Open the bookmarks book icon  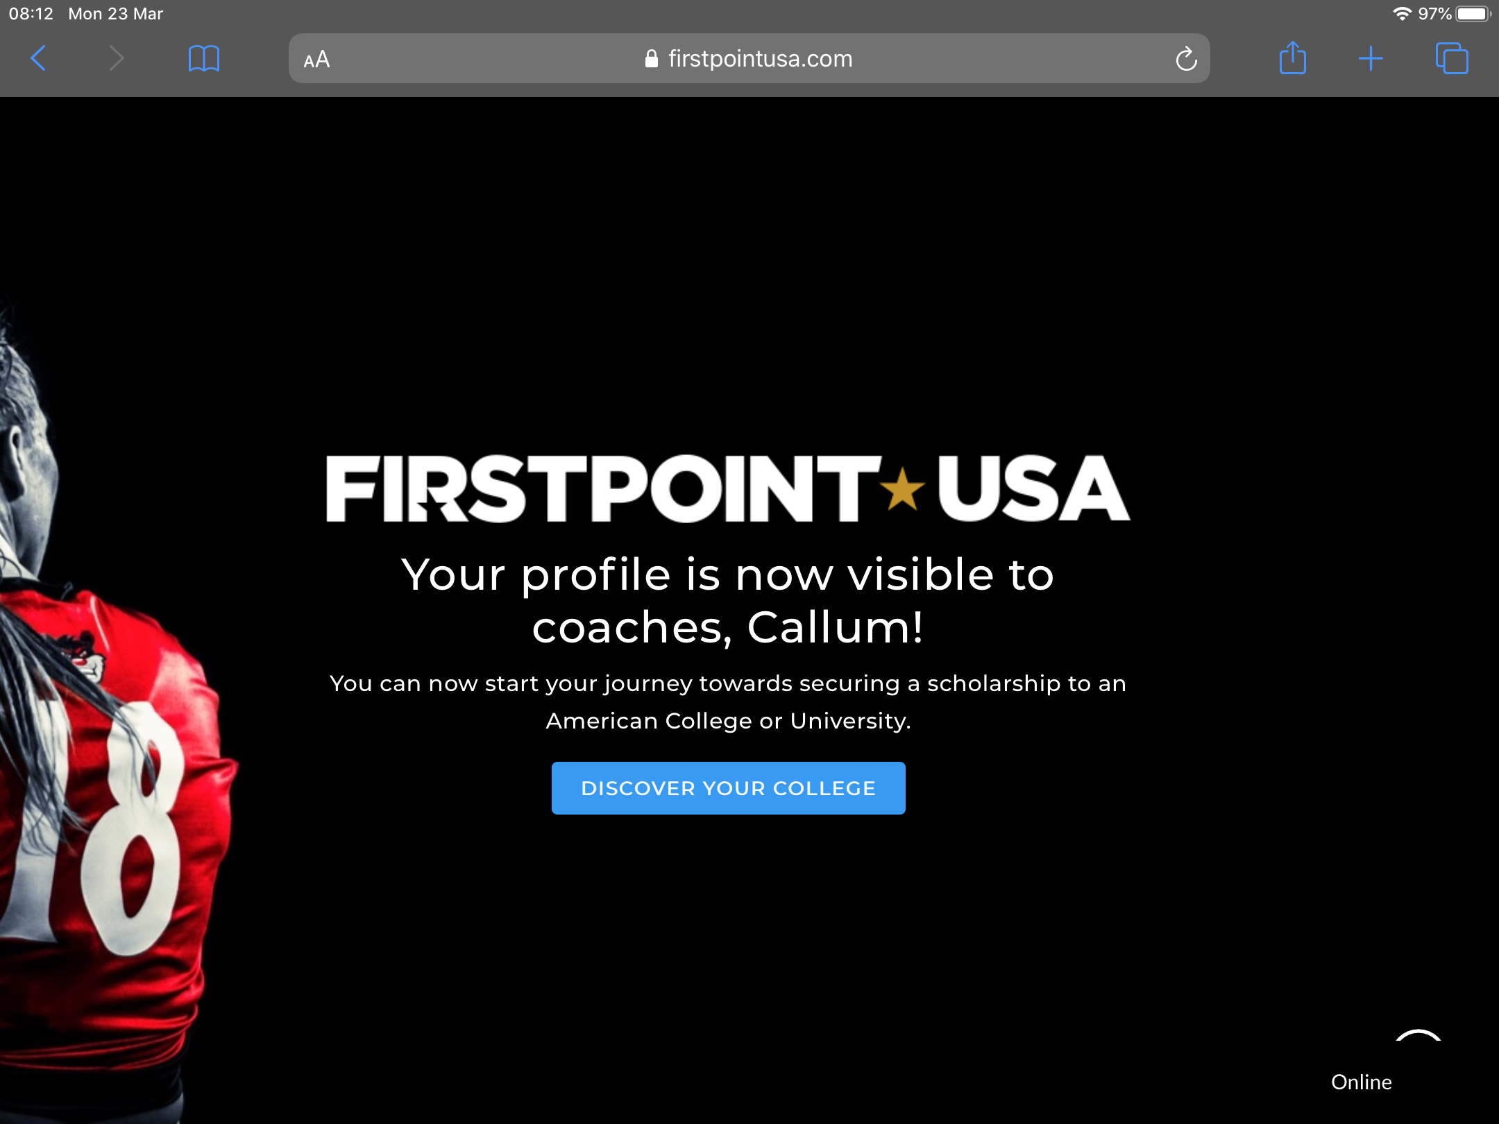point(204,58)
